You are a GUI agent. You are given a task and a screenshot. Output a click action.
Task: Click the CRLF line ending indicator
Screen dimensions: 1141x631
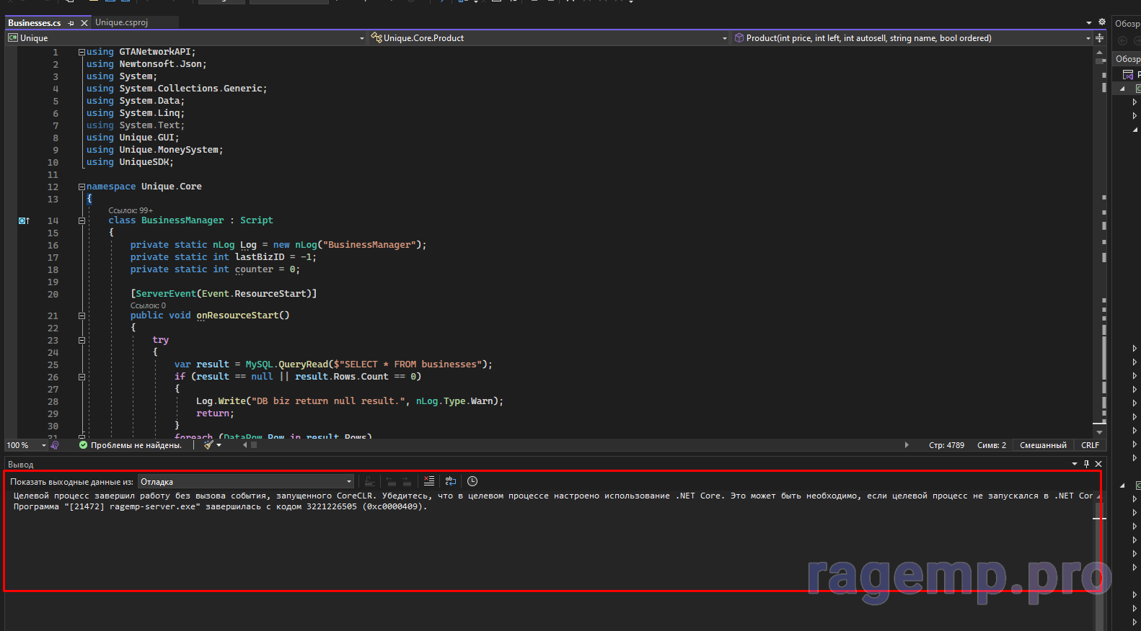point(1090,445)
